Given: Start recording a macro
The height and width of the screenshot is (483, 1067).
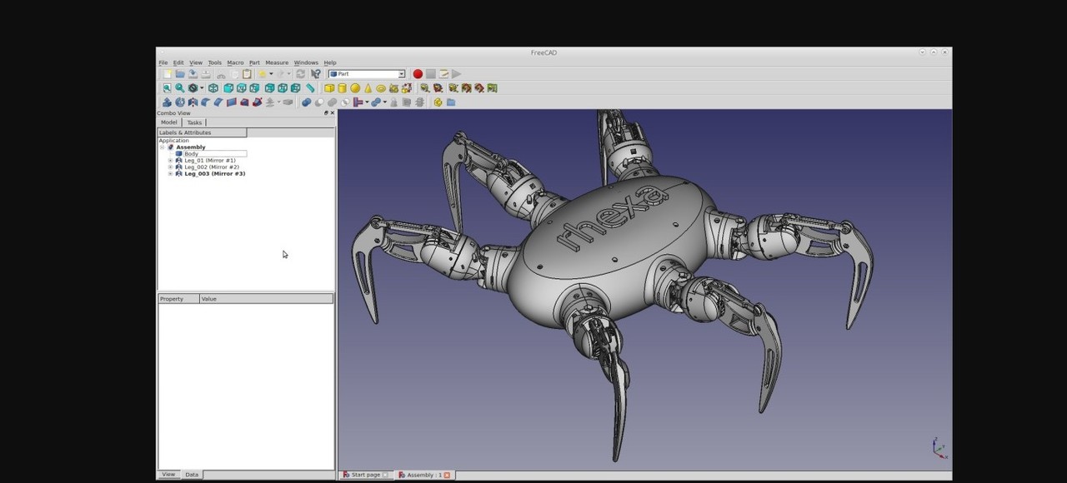Looking at the screenshot, I should point(417,73).
